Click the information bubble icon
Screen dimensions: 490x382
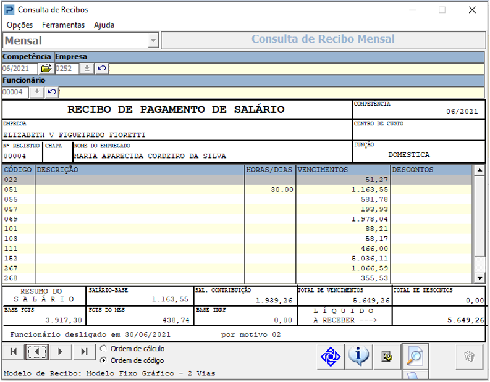click(358, 357)
